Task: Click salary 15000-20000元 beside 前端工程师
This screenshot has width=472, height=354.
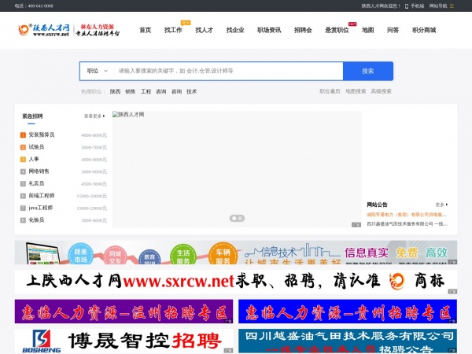Action: coord(92,196)
